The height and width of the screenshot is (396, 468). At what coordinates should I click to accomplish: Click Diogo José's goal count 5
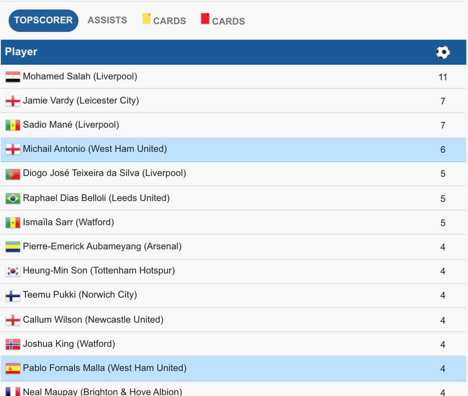443,174
